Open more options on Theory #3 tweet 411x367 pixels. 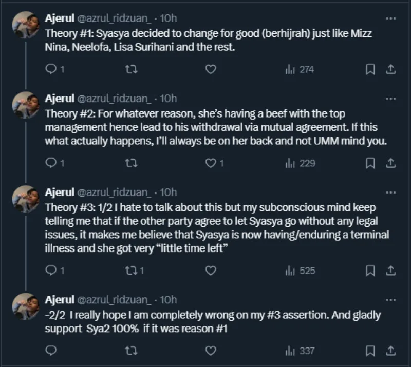pyautogui.click(x=390, y=192)
